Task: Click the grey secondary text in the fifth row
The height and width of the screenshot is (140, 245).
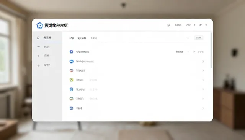Action: pos(93,89)
